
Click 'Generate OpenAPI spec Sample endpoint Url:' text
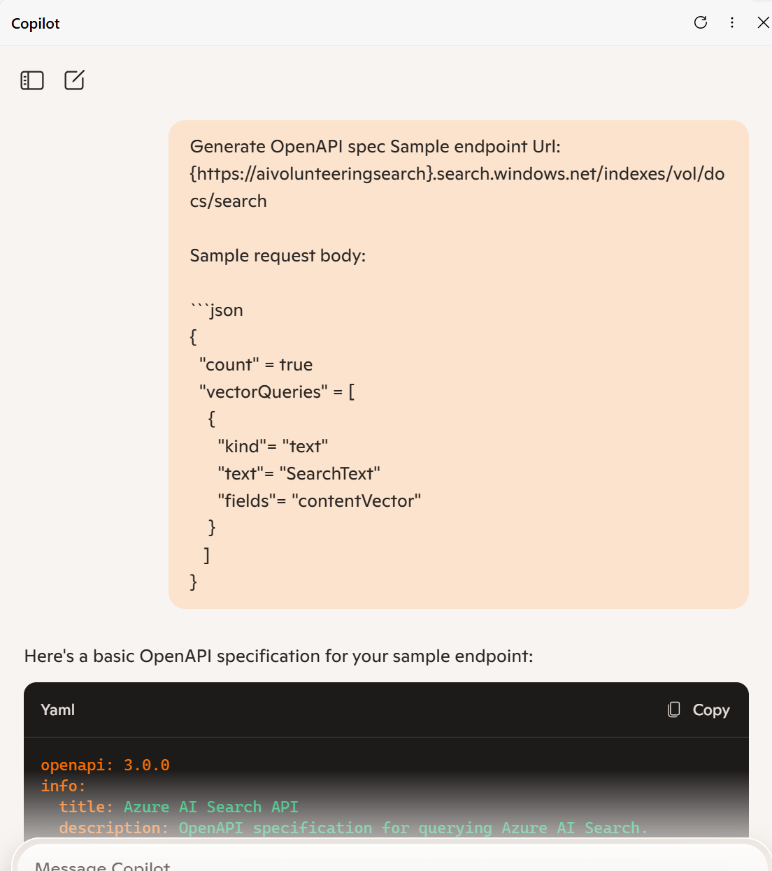coord(375,147)
